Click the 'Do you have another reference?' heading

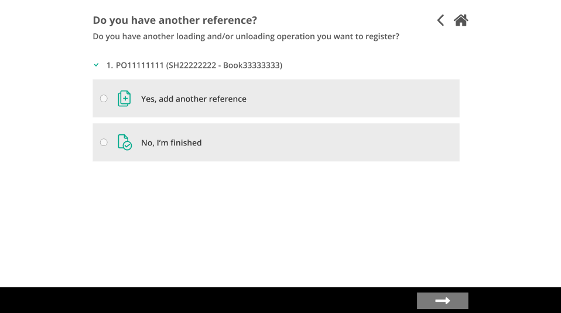click(x=175, y=20)
